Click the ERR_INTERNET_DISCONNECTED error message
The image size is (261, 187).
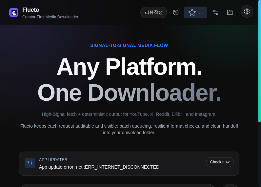point(99,167)
